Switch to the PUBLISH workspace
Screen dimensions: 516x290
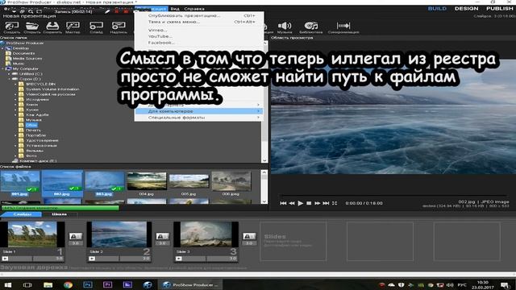point(500,9)
